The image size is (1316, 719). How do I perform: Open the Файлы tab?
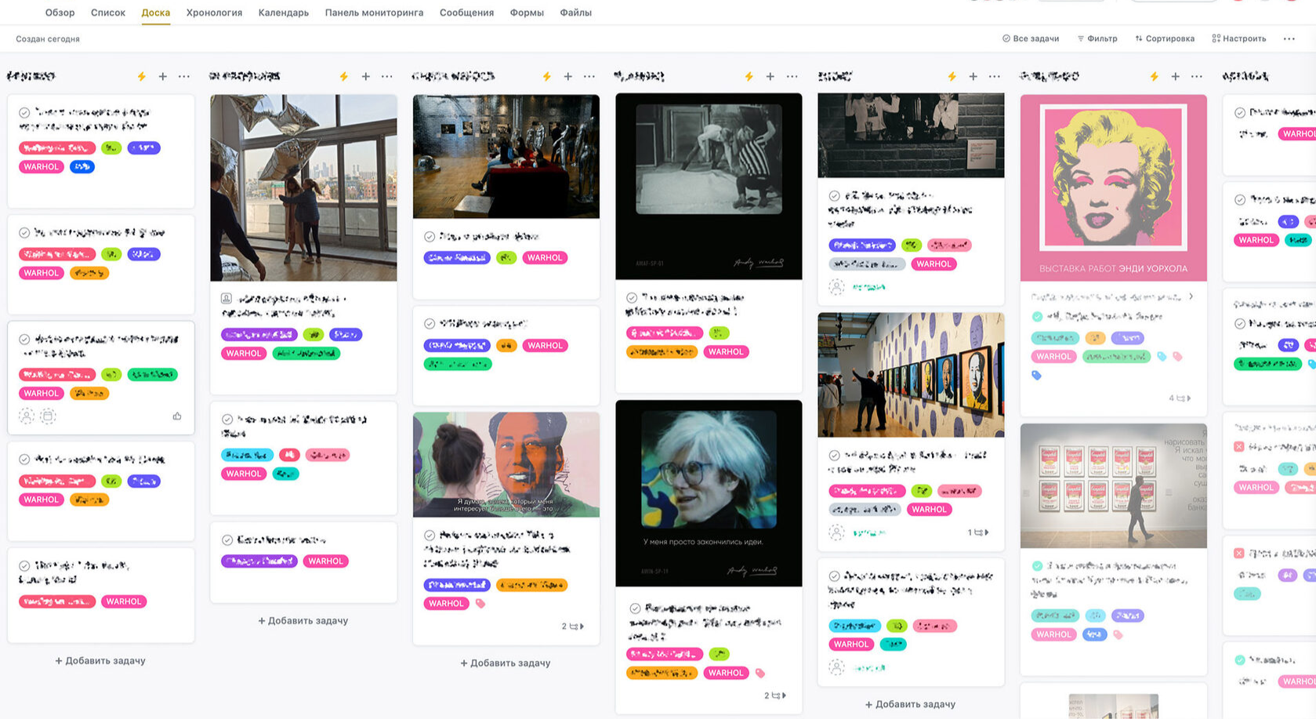576,13
